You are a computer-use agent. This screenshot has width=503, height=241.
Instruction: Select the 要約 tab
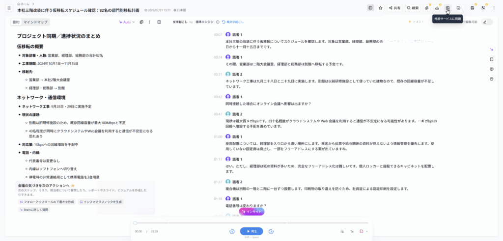click(16, 22)
